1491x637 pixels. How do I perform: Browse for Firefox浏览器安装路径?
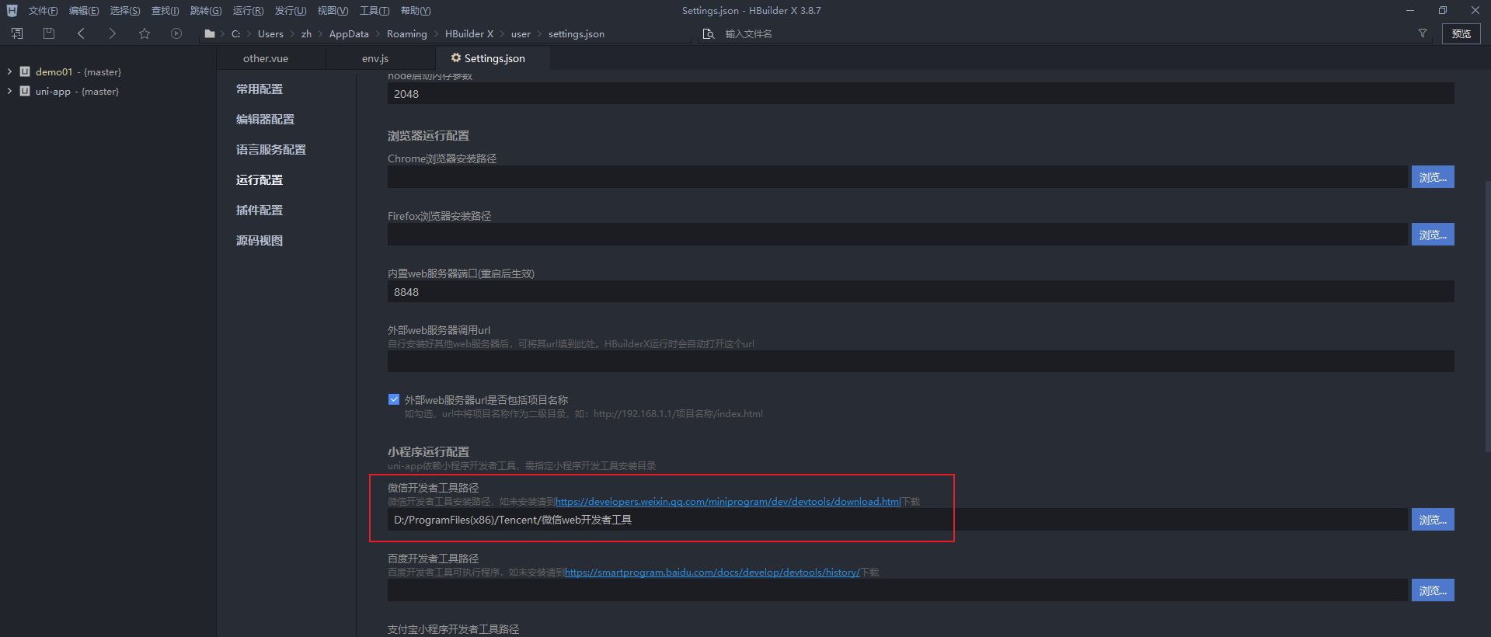1433,235
